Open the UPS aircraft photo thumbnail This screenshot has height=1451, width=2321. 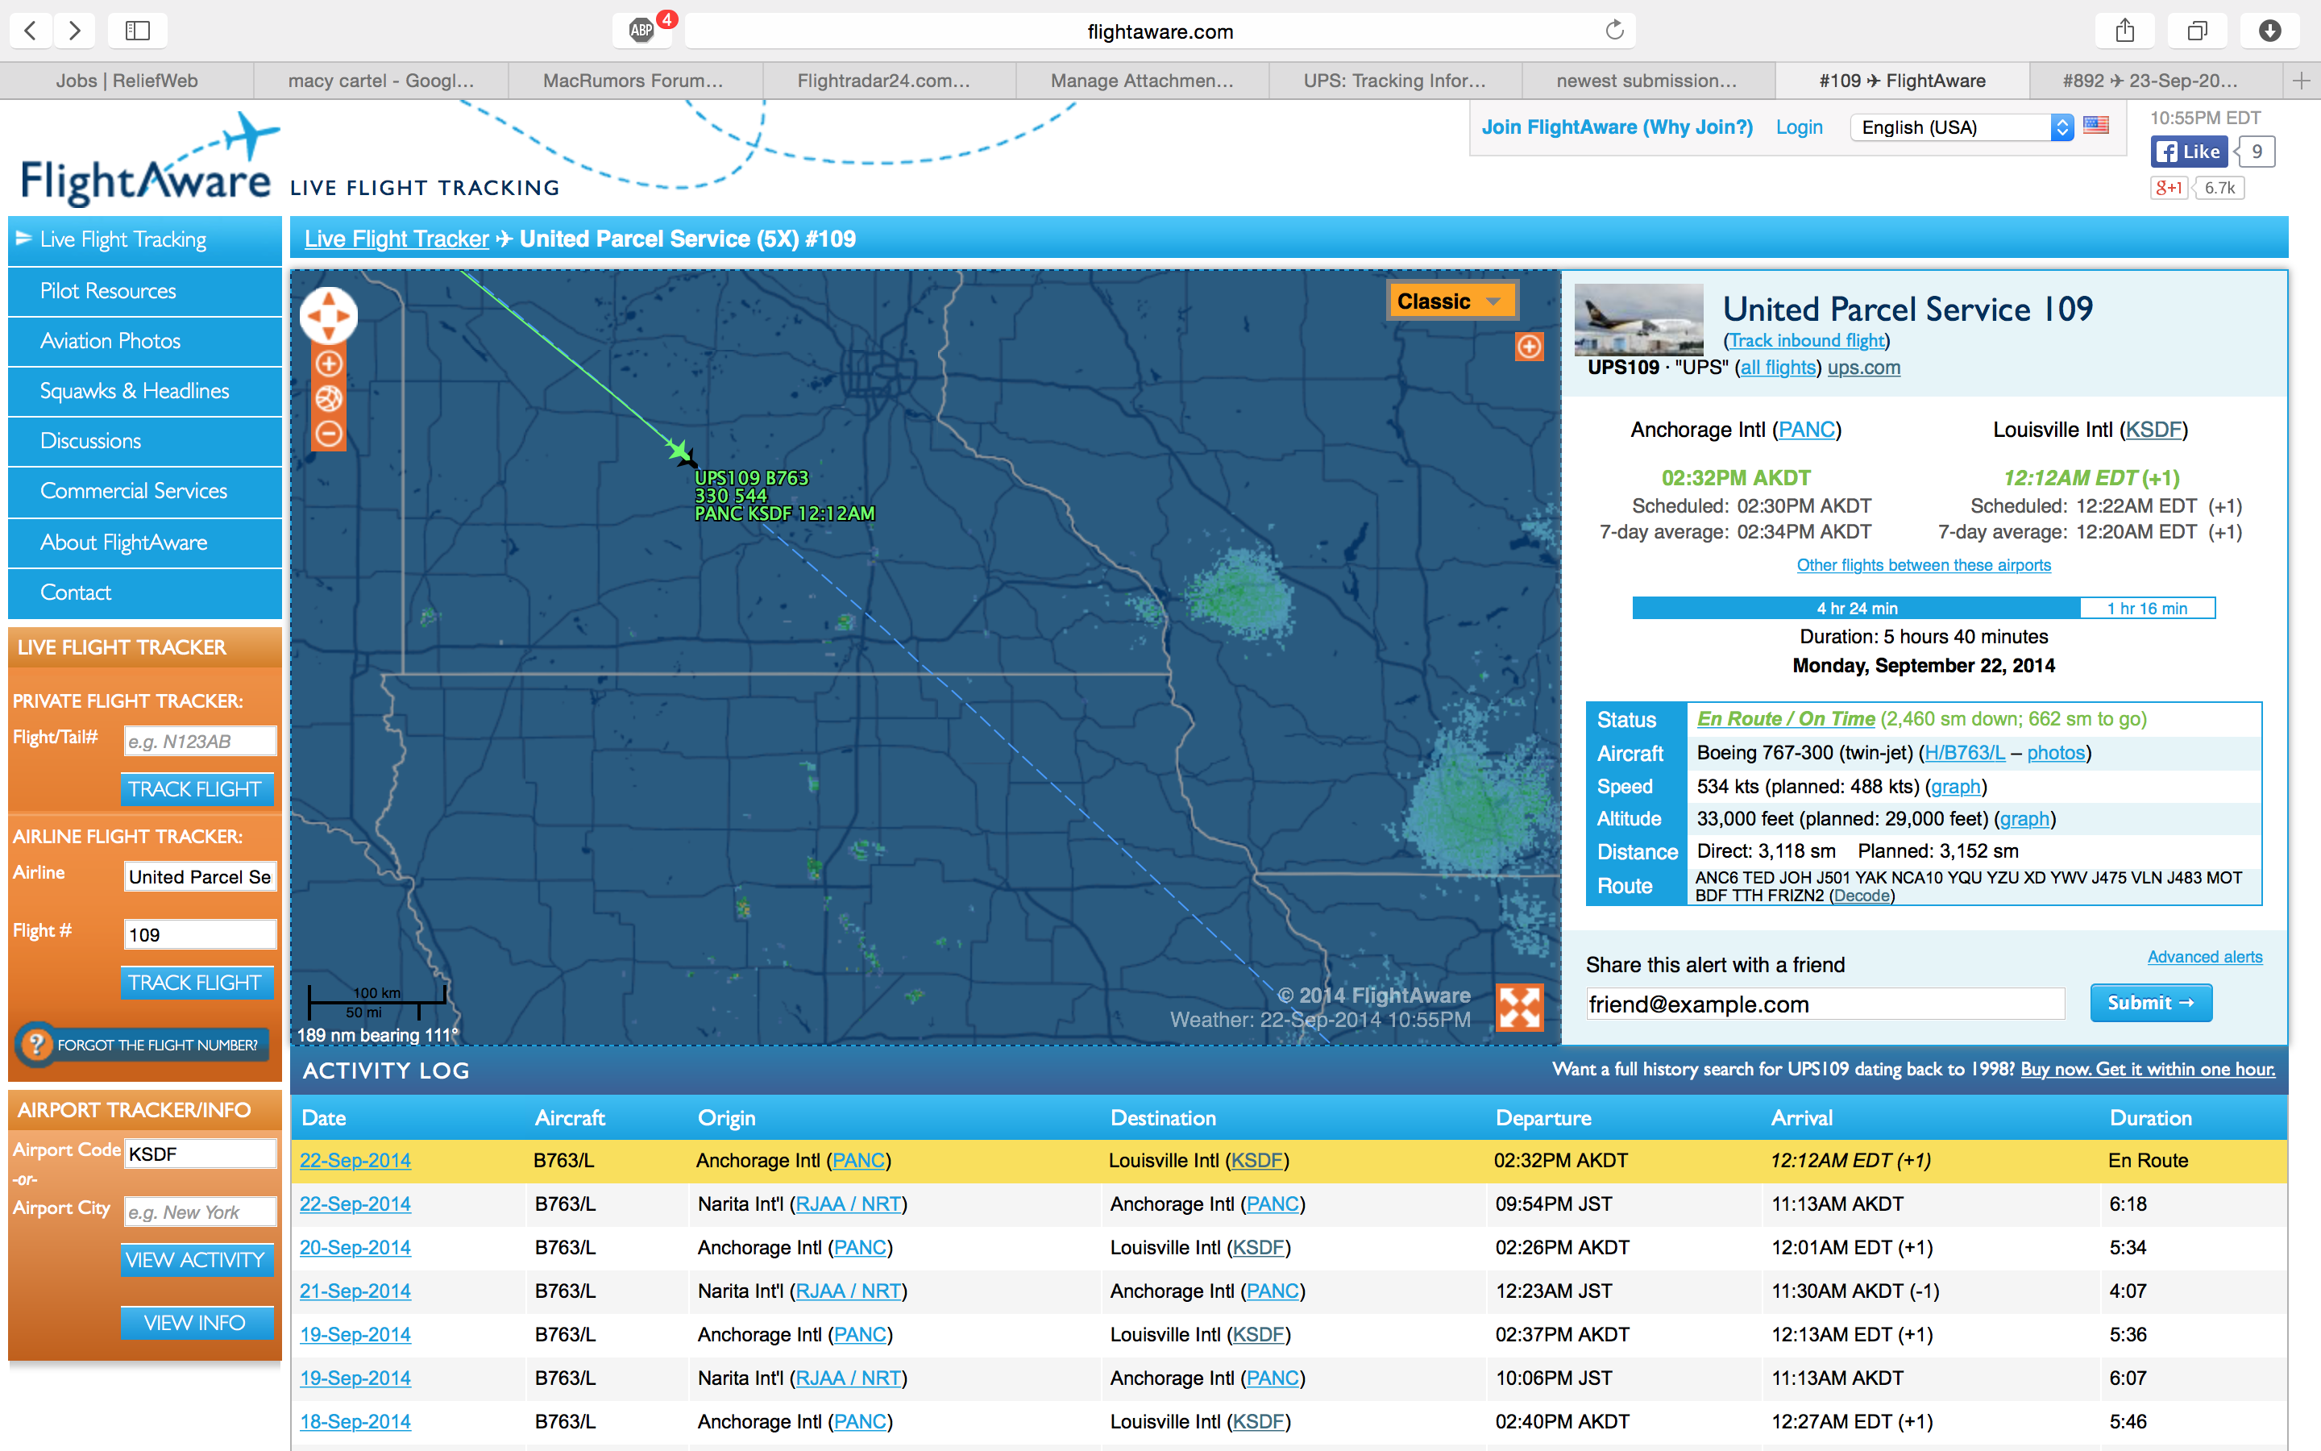(1639, 319)
